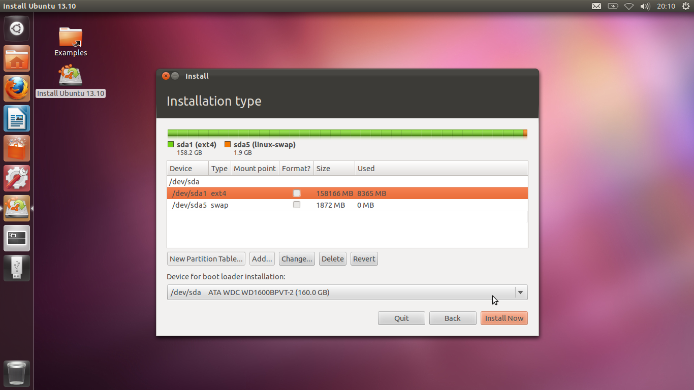Close the Install window
This screenshot has width=694, height=390.
point(166,76)
